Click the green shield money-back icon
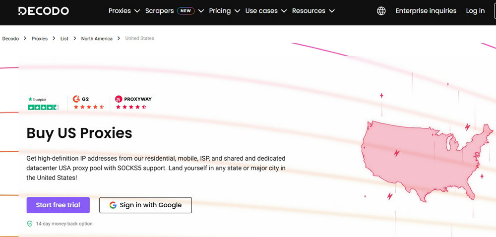Image resolution: width=496 pixels, height=237 pixels. [30, 224]
